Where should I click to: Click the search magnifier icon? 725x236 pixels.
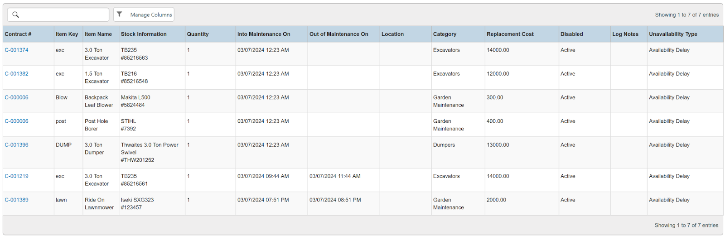(x=15, y=14)
